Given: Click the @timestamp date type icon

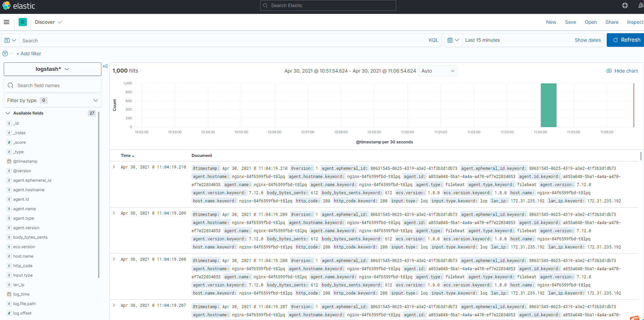Looking at the screenshot, I should pos(9,161).
